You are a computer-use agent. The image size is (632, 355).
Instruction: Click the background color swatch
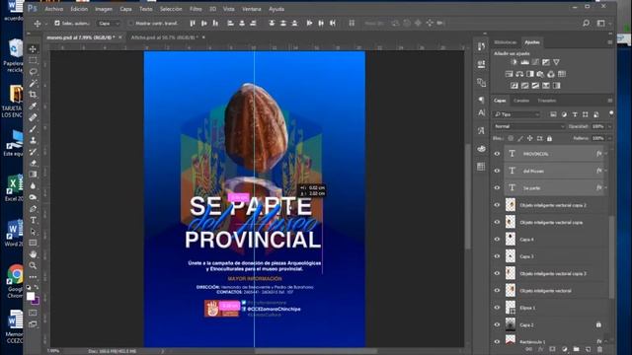coord(36,301)
